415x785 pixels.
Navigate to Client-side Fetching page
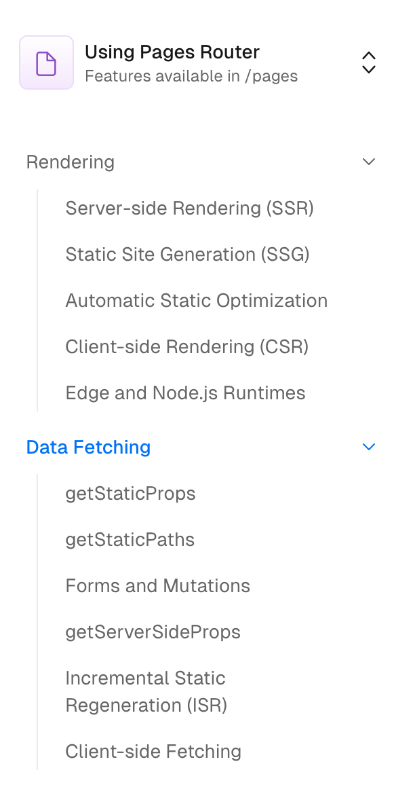153,752
